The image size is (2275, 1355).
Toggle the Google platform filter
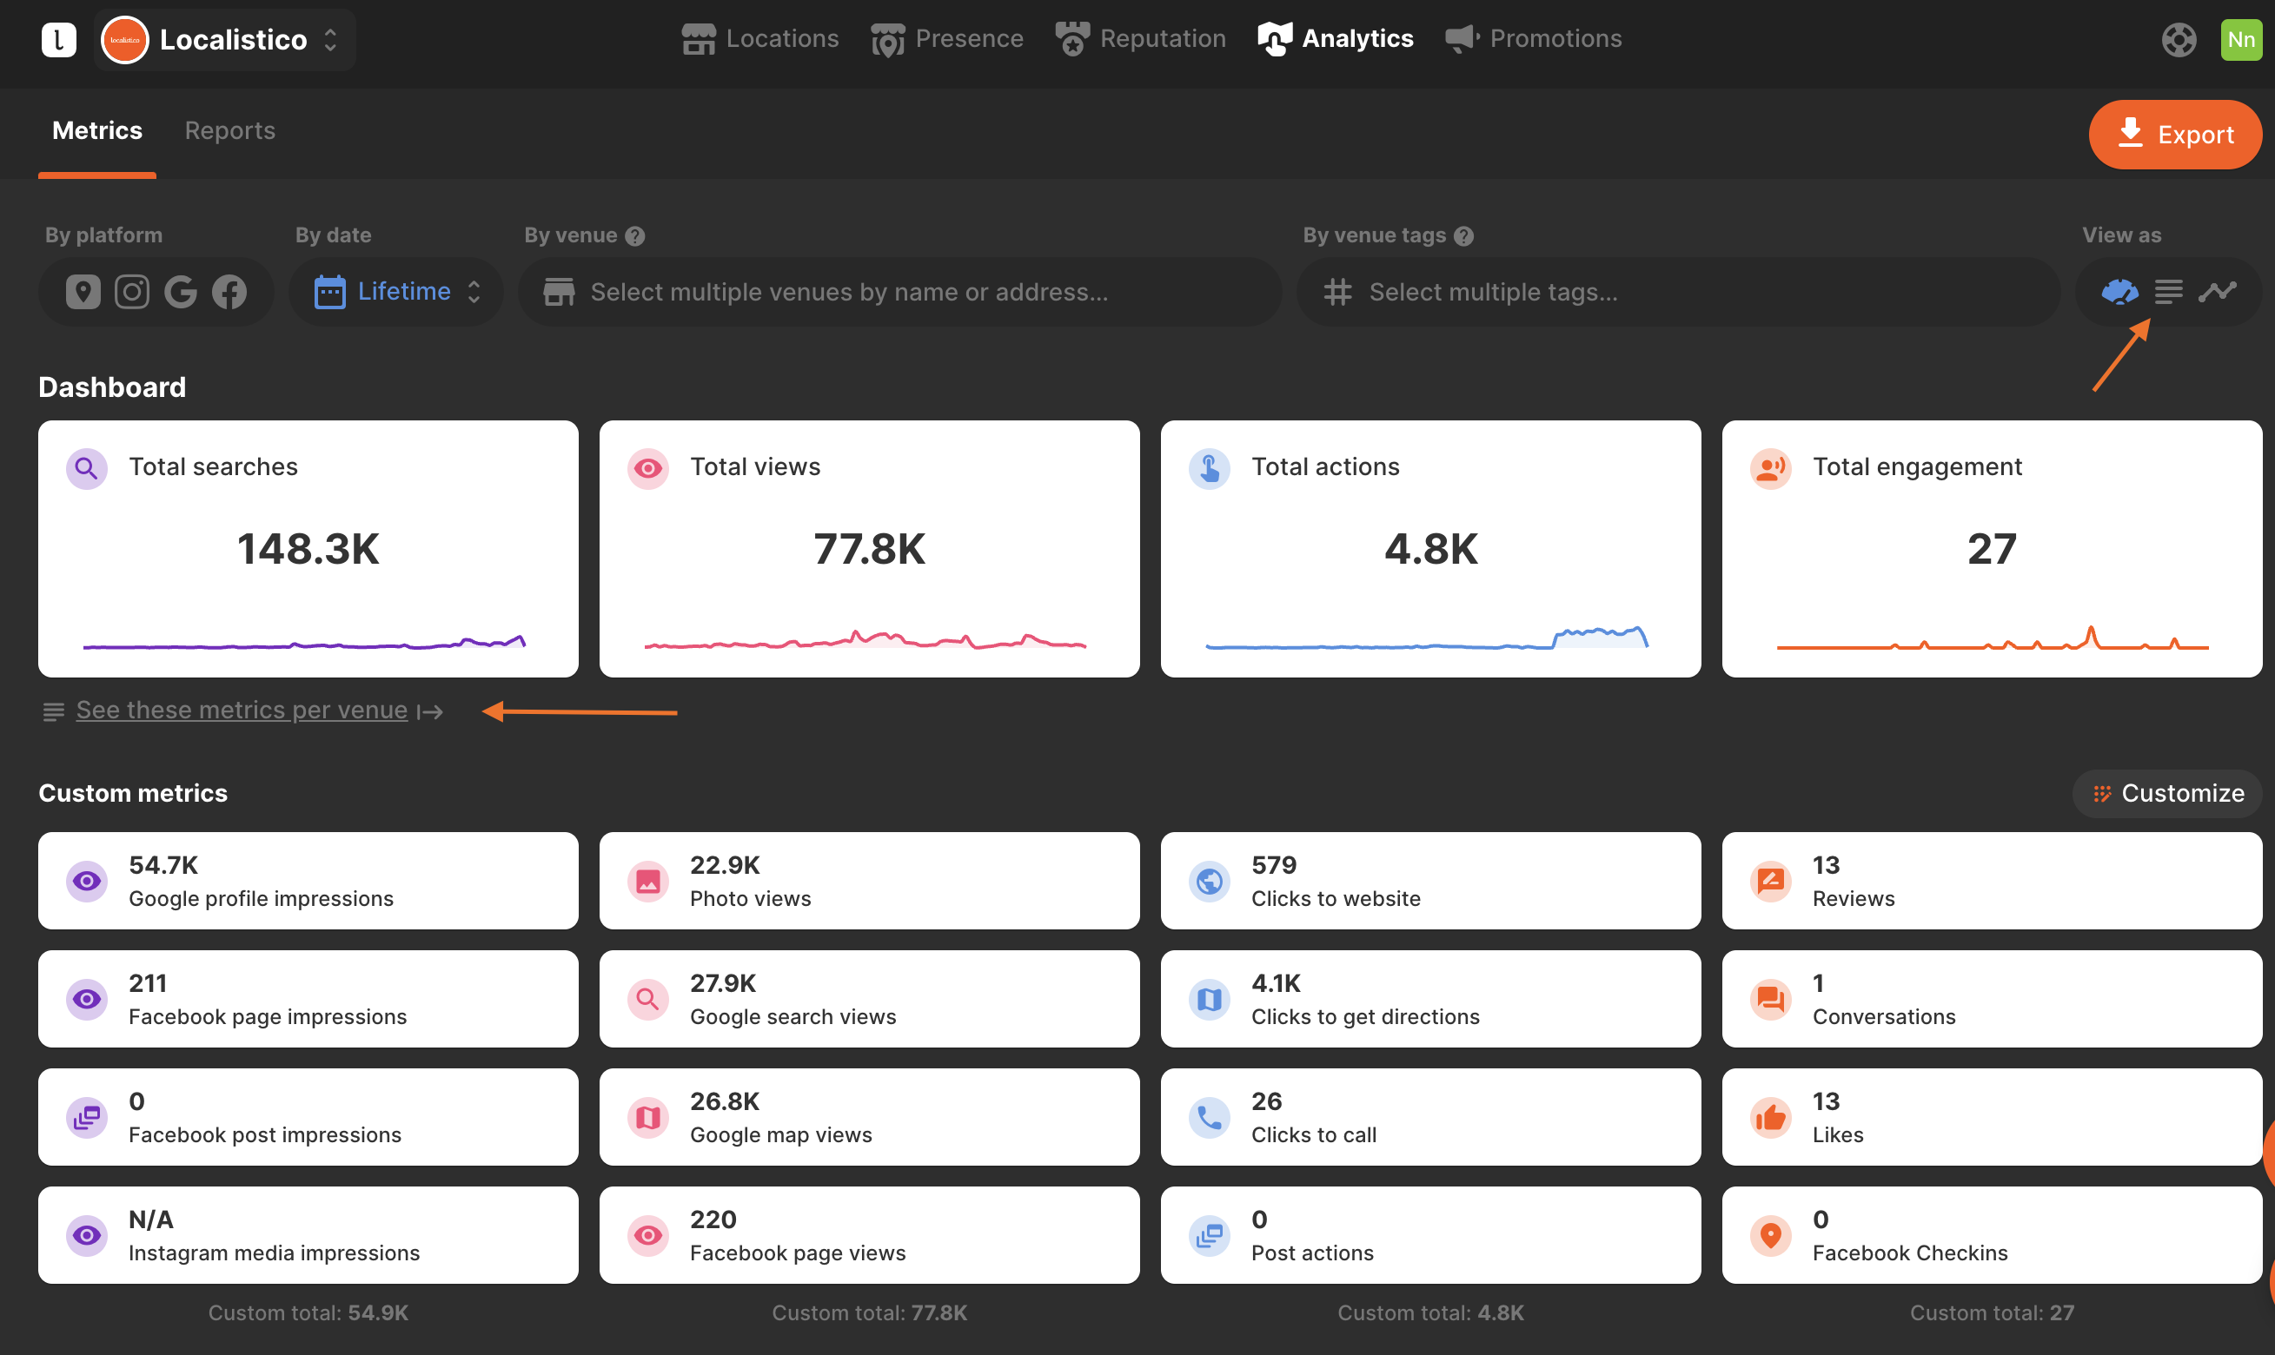coord(181,291)
